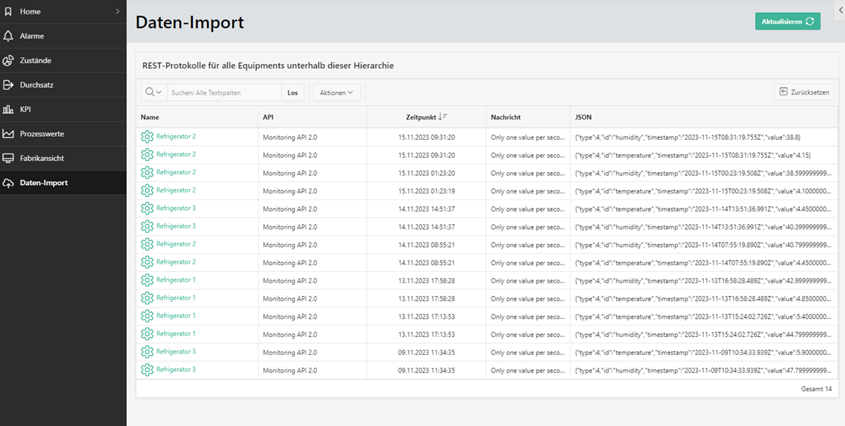
Task: Click gear icon of Refrigerator 3 humidity 14:51:37 row
Action: click(147, 226)
